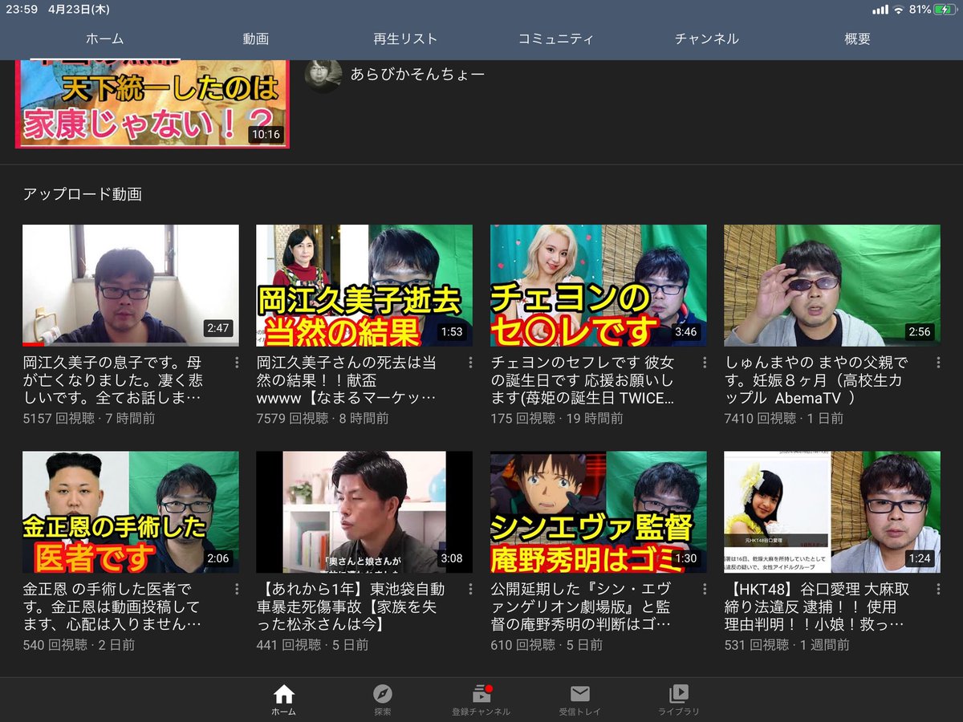Image resolution: width=963 pixels, height=722 pixels.
Task: Play the シンエヴァ監督 thumbnail video
Action: pyautogui.click(x=598, y=511)
